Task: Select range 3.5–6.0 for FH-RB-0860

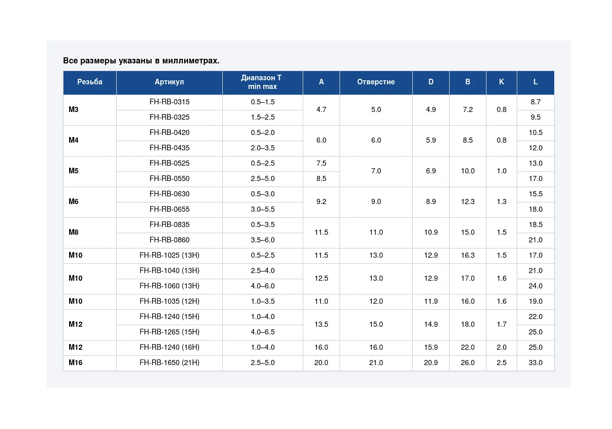Action: pos(263,240)
